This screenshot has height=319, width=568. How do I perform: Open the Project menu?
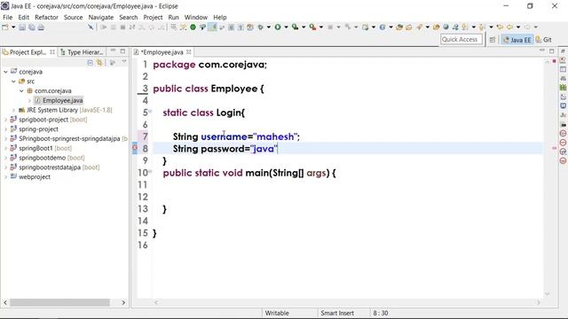click(x=153, y=18)
